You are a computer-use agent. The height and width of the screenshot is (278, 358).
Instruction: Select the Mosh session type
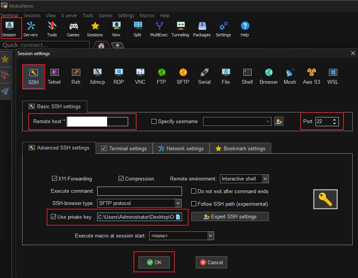point(290,77)
